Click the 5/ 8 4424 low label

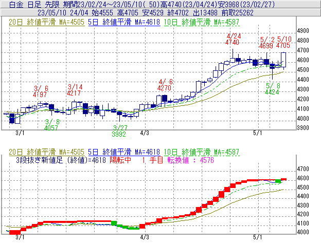pyautogui.click(x=272, y=89)
